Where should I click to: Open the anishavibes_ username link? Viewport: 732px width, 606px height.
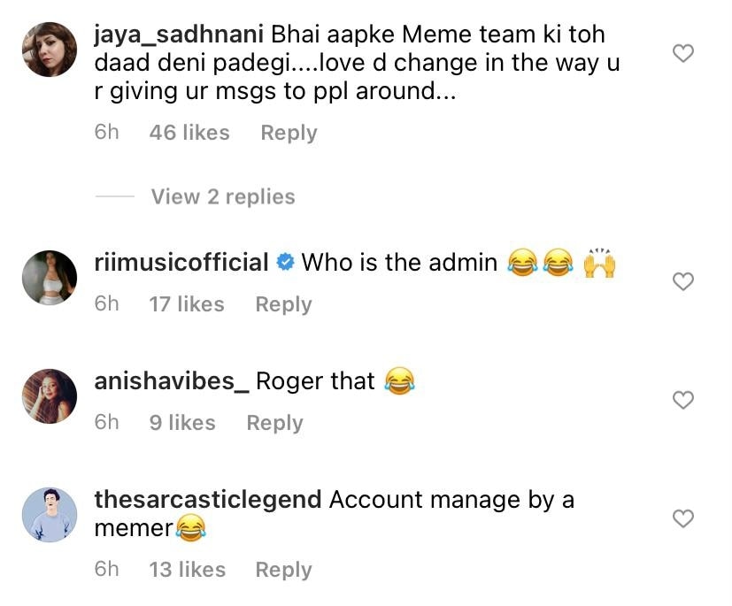[173, 381]
